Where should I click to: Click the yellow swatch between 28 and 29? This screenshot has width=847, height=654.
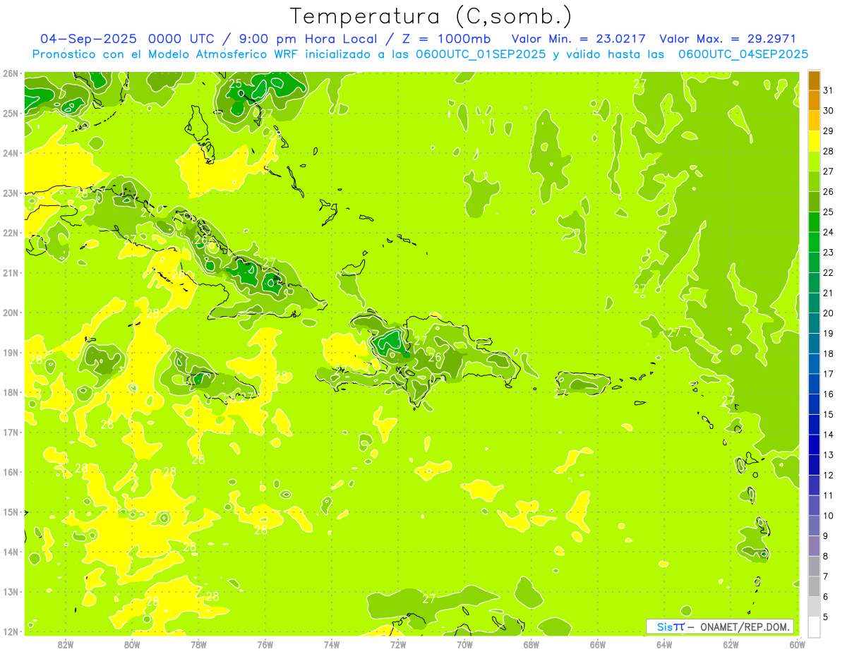click(814, 141)
